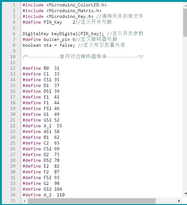This screenshot has width=187, height=205.
Task: Select line number 10 in the gutter
Action: (13, 57)
